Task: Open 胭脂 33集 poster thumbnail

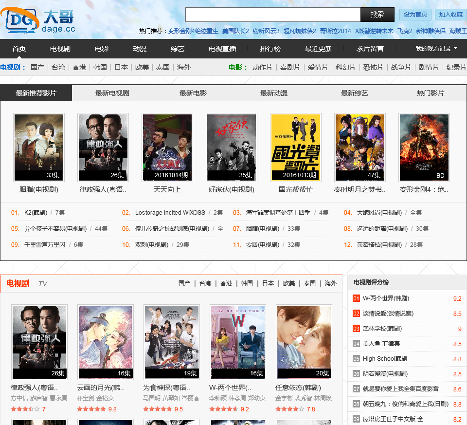Action: coord(39,148)
